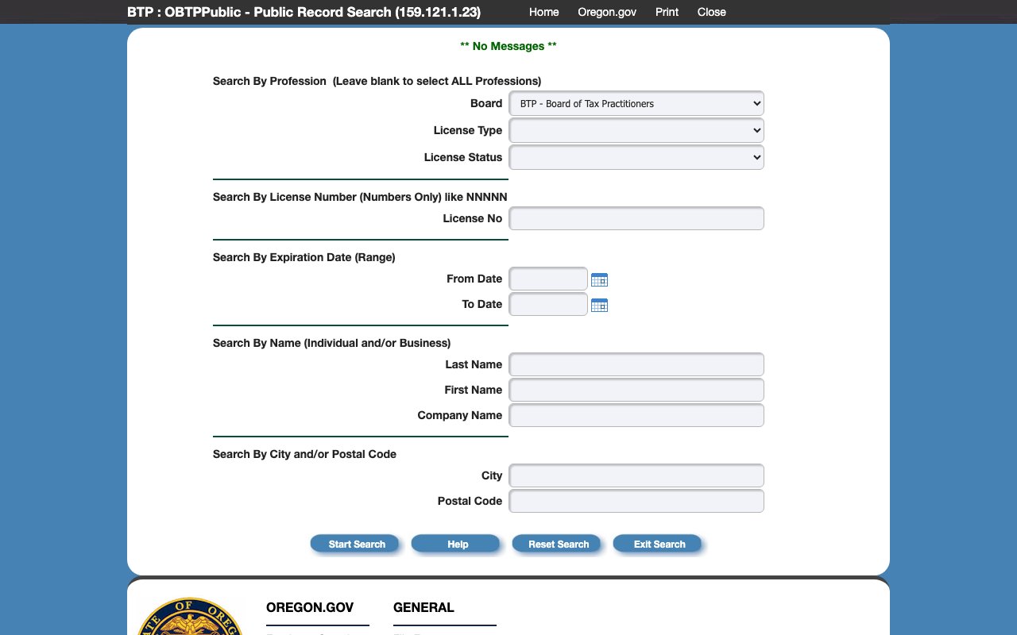Viewport: 1017px width, 635px height.
Task: Focus the License No field
Action: click(x=636, y=218)
